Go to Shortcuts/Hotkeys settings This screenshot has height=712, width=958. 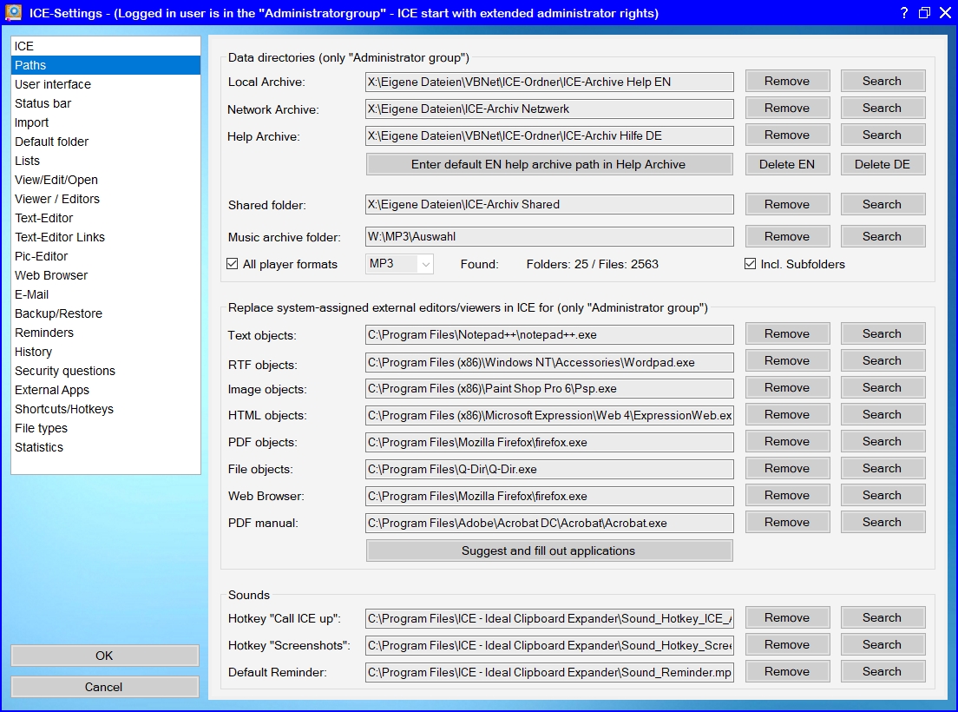64,409
